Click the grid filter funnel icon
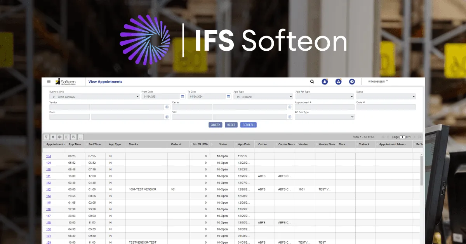Viewport: 466px width, 244px height. pos(46,137)
